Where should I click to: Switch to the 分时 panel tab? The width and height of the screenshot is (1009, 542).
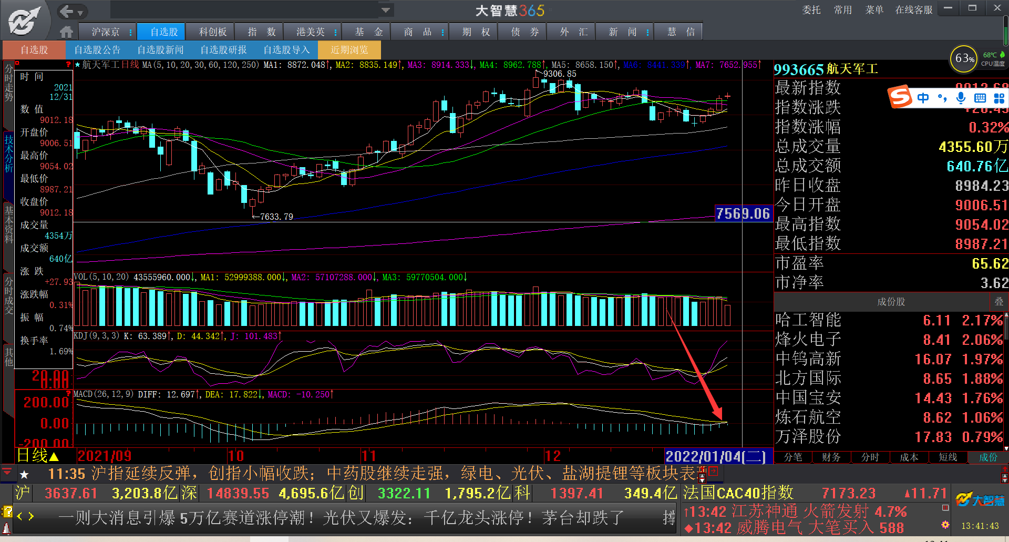click(870, 457)
